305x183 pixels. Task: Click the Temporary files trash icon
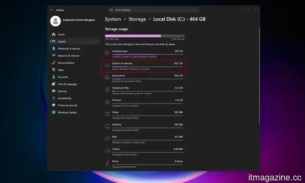pos(107,89)
